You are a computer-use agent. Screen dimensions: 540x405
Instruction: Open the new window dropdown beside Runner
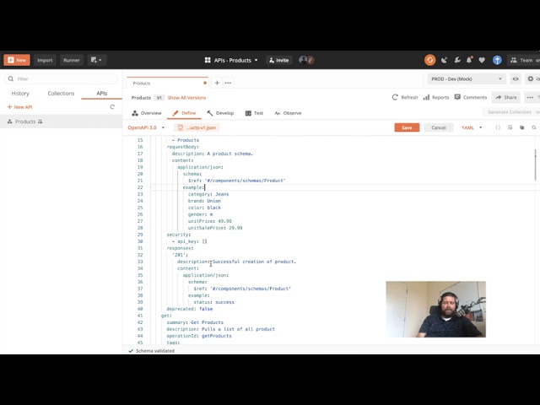tap(96, 60)
